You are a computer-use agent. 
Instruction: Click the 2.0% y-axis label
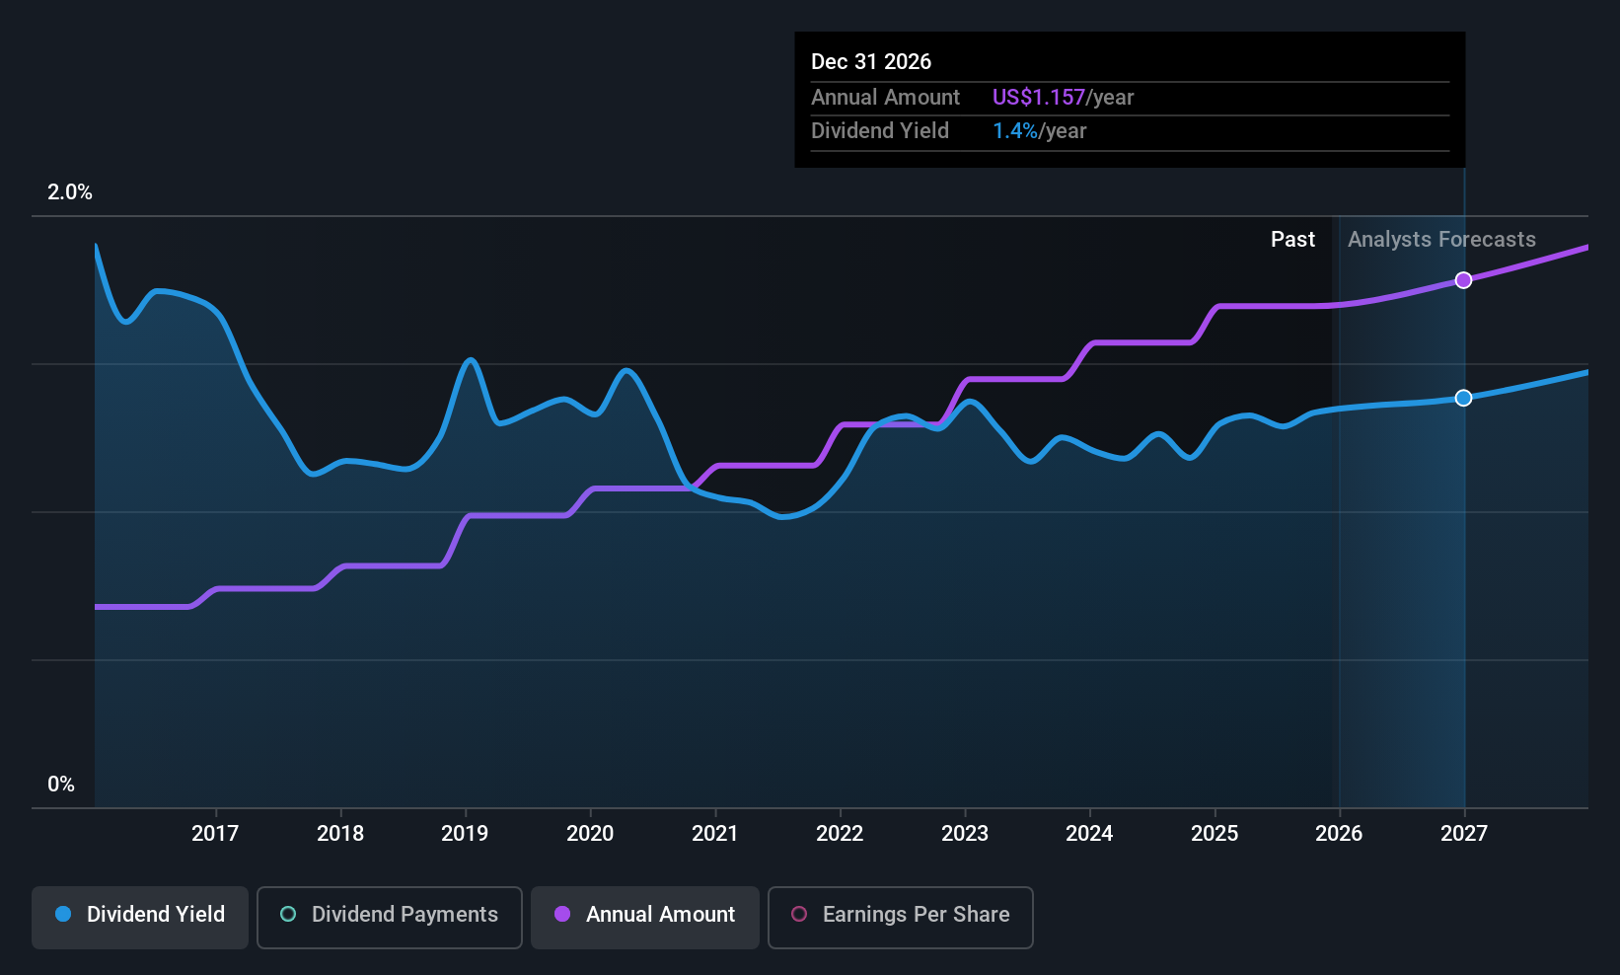click(70, 192)
